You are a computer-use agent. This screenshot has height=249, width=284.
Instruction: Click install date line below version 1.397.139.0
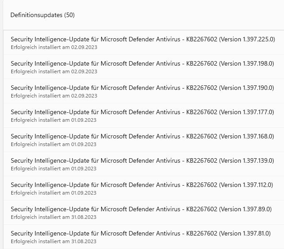(53, 169)
